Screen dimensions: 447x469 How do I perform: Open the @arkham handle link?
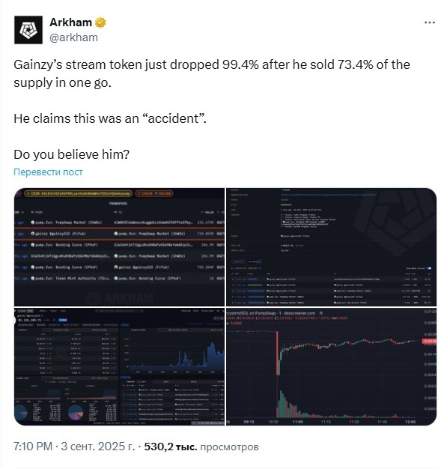pyautogui.click(x=73, y=37)
